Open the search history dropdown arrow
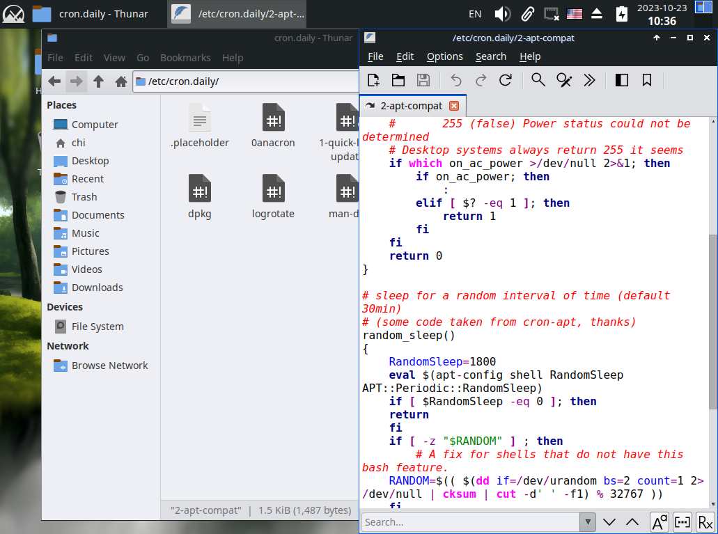The width and height of the screenshot is (718, 534). point(588,521)
